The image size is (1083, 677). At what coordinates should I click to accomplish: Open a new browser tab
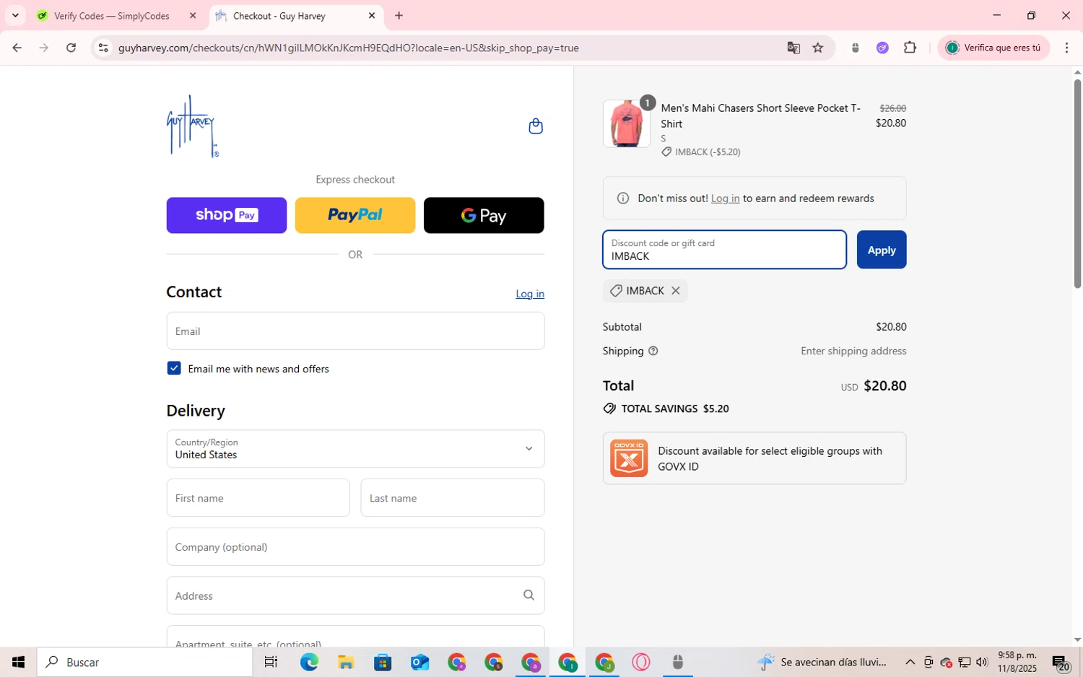coord(399,15)
